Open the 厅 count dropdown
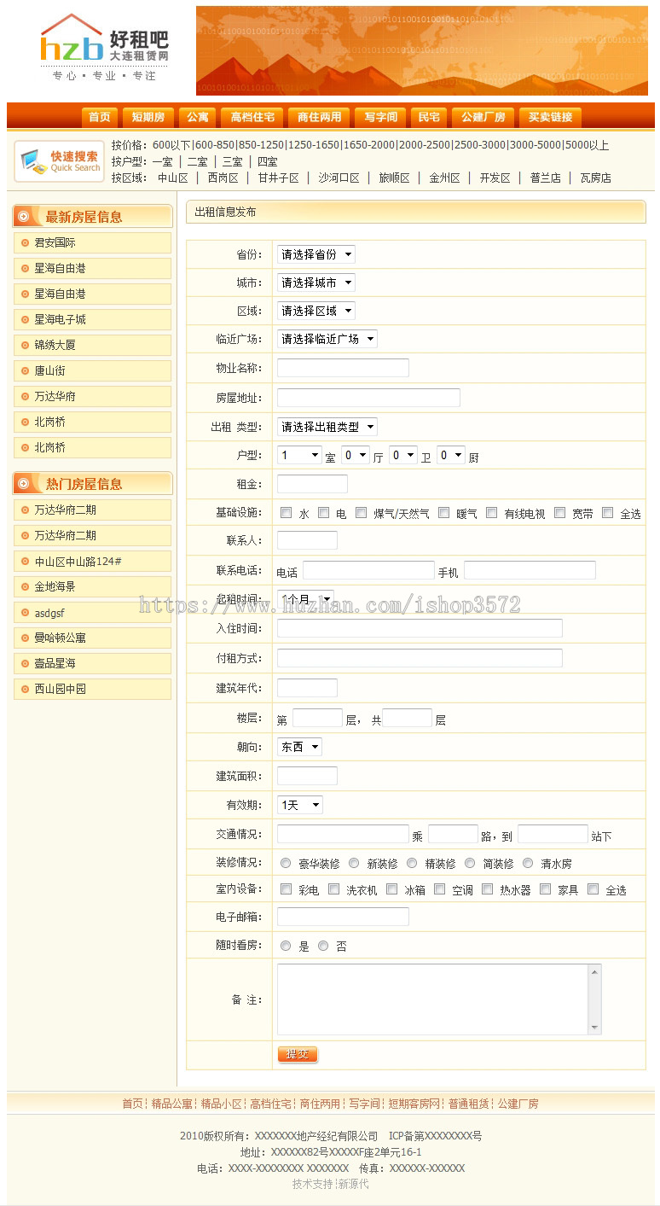 point(356,456)
